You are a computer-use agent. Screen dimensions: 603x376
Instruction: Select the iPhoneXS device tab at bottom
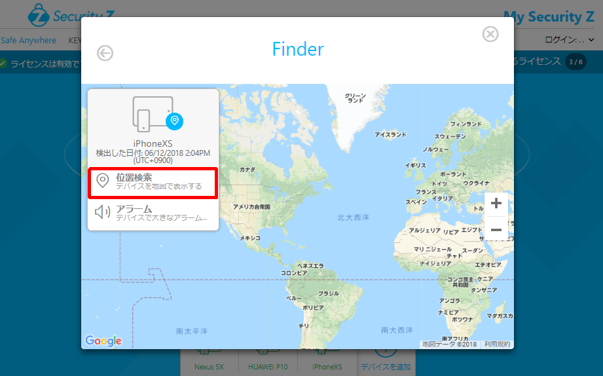(x=327, y=366)
